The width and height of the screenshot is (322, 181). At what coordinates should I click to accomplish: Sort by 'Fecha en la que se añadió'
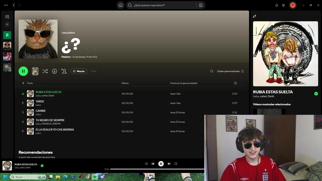click(184, 83)
